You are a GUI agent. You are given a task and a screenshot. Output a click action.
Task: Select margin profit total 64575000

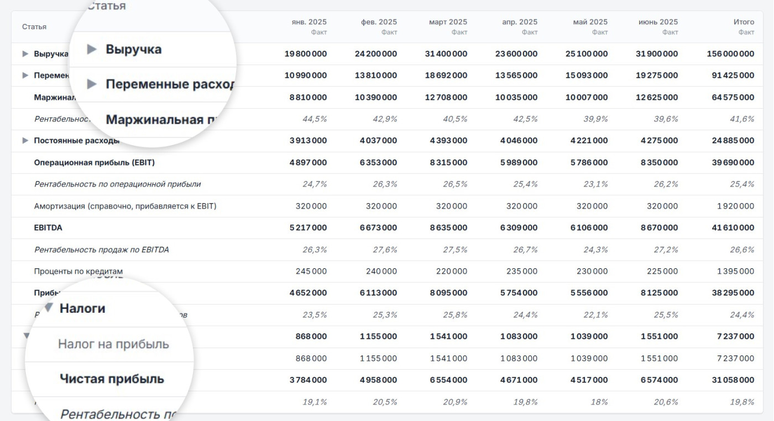733,98
